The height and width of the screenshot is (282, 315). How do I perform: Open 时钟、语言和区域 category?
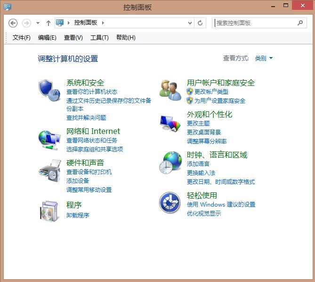[217, 155]
